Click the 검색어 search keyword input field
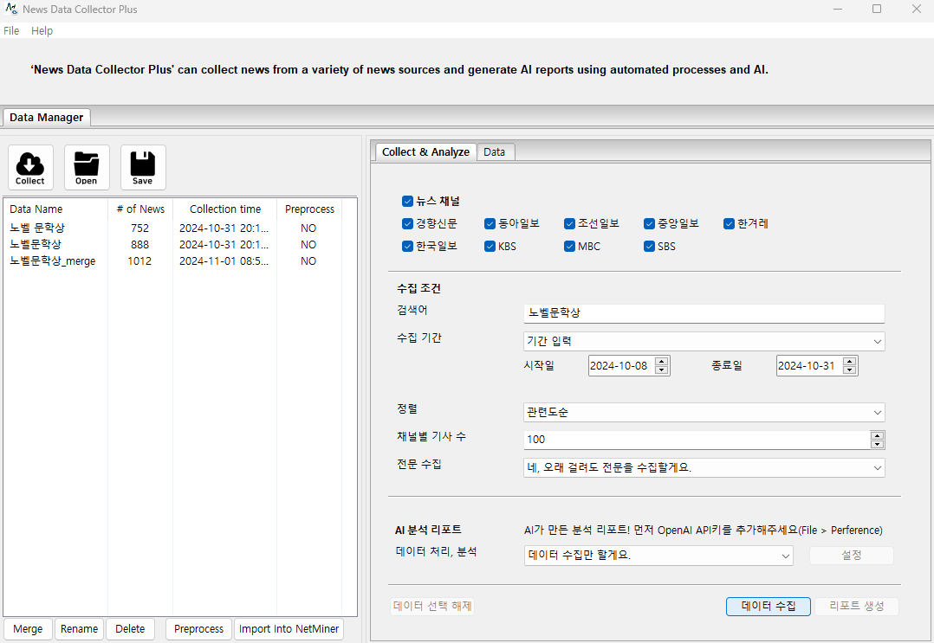 (x=704, y=313)
